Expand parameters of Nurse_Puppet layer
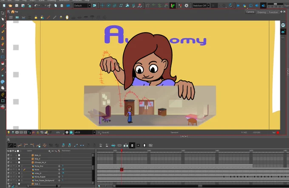Screen dimensions: 289x188 click(x=59, y=177)
